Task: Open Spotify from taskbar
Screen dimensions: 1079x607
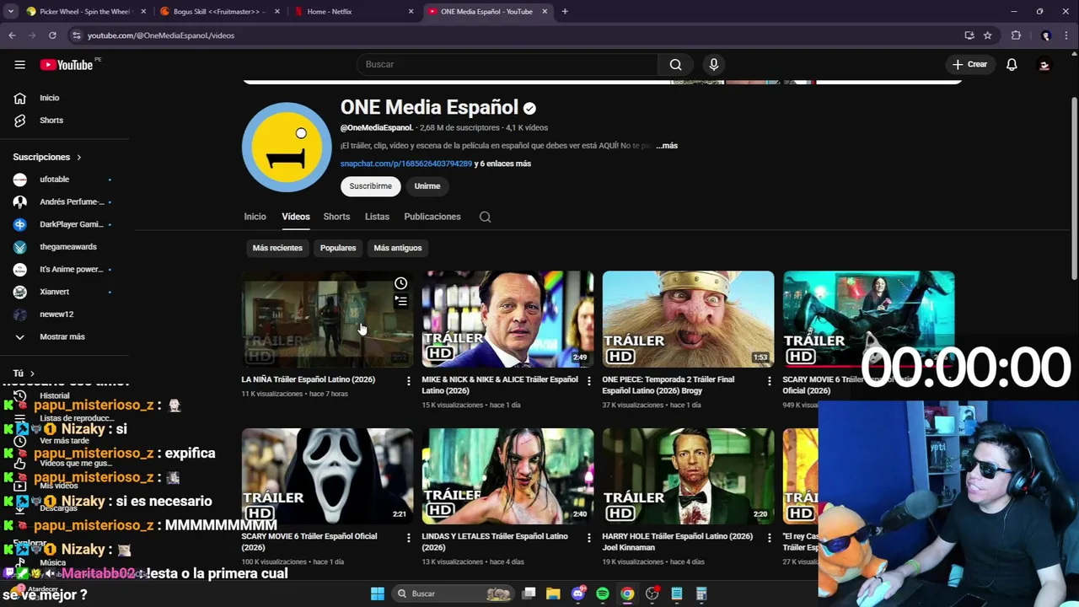Action: coord(602,594)
